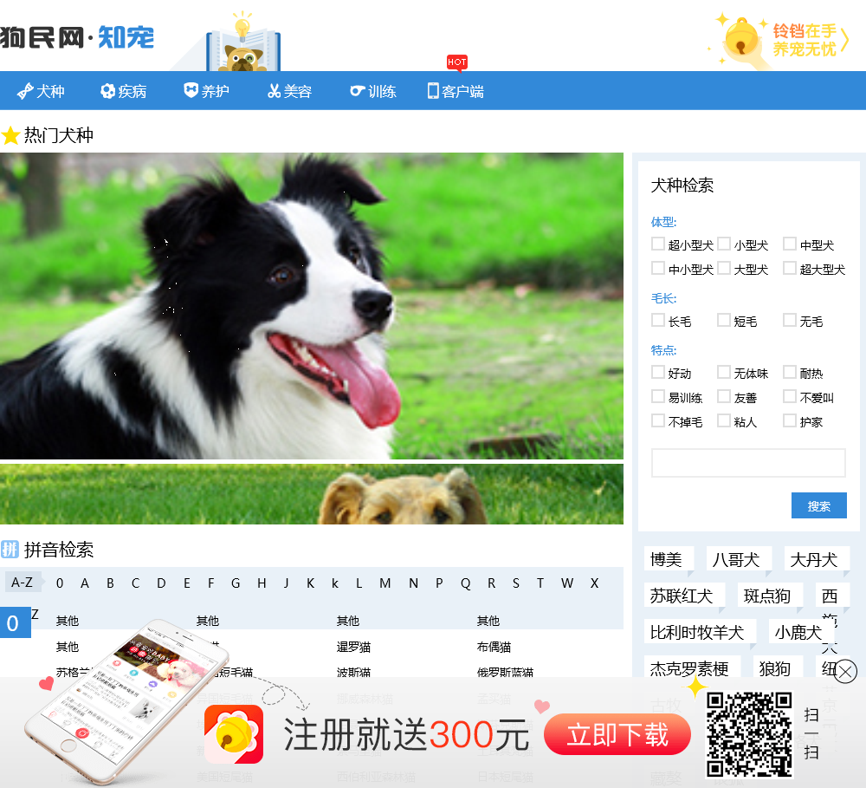Click the breed search text field

point(748,463)
